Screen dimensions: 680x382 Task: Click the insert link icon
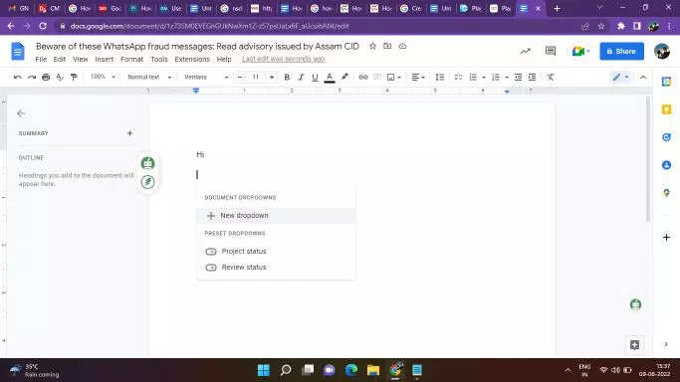tap(363, 77)
